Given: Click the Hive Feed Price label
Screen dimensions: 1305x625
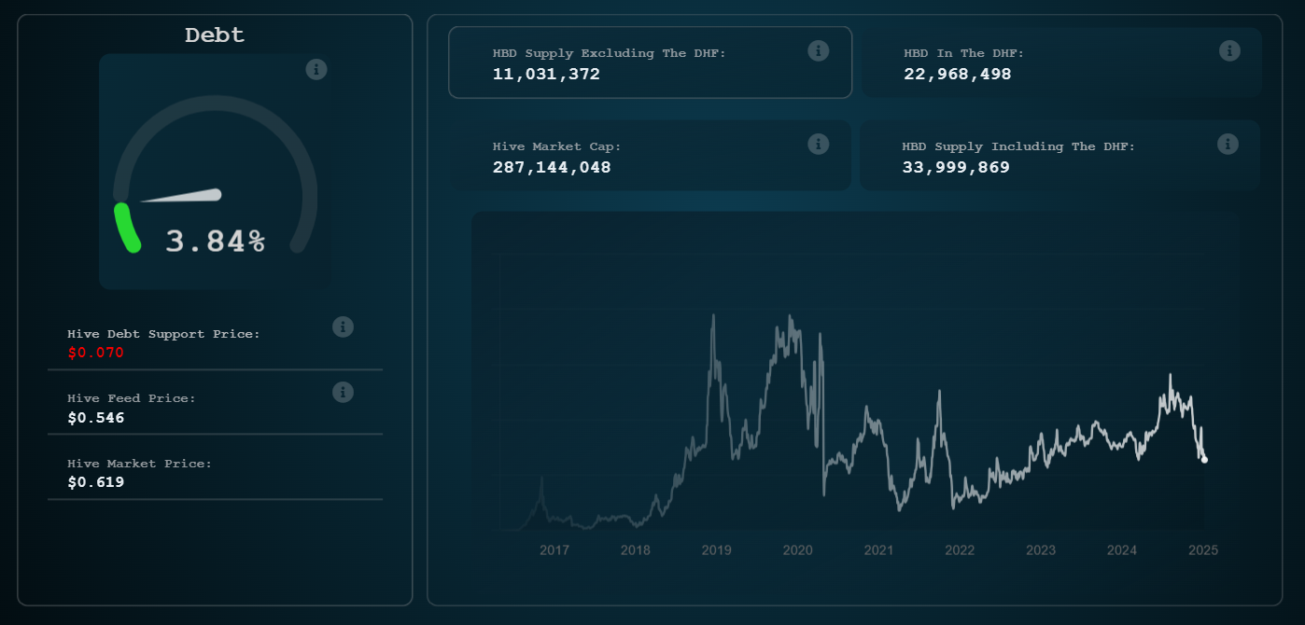Looking at the screenshot, I should pyautogui.click(x=132, y=398).
